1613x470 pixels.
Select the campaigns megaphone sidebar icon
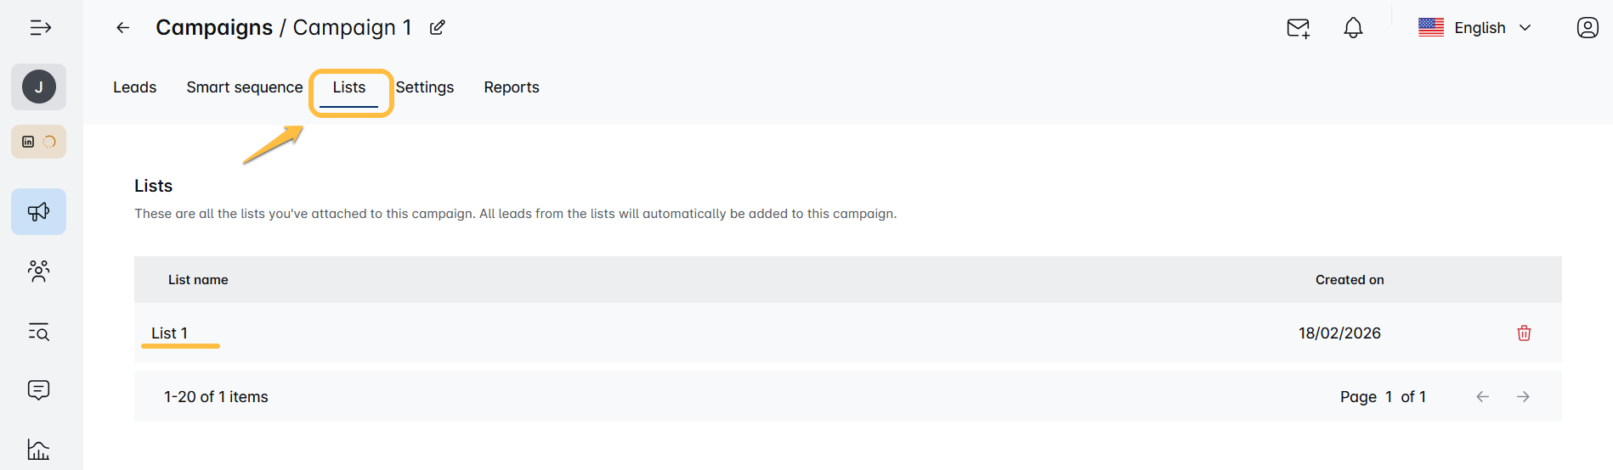[x=39, y=212]
